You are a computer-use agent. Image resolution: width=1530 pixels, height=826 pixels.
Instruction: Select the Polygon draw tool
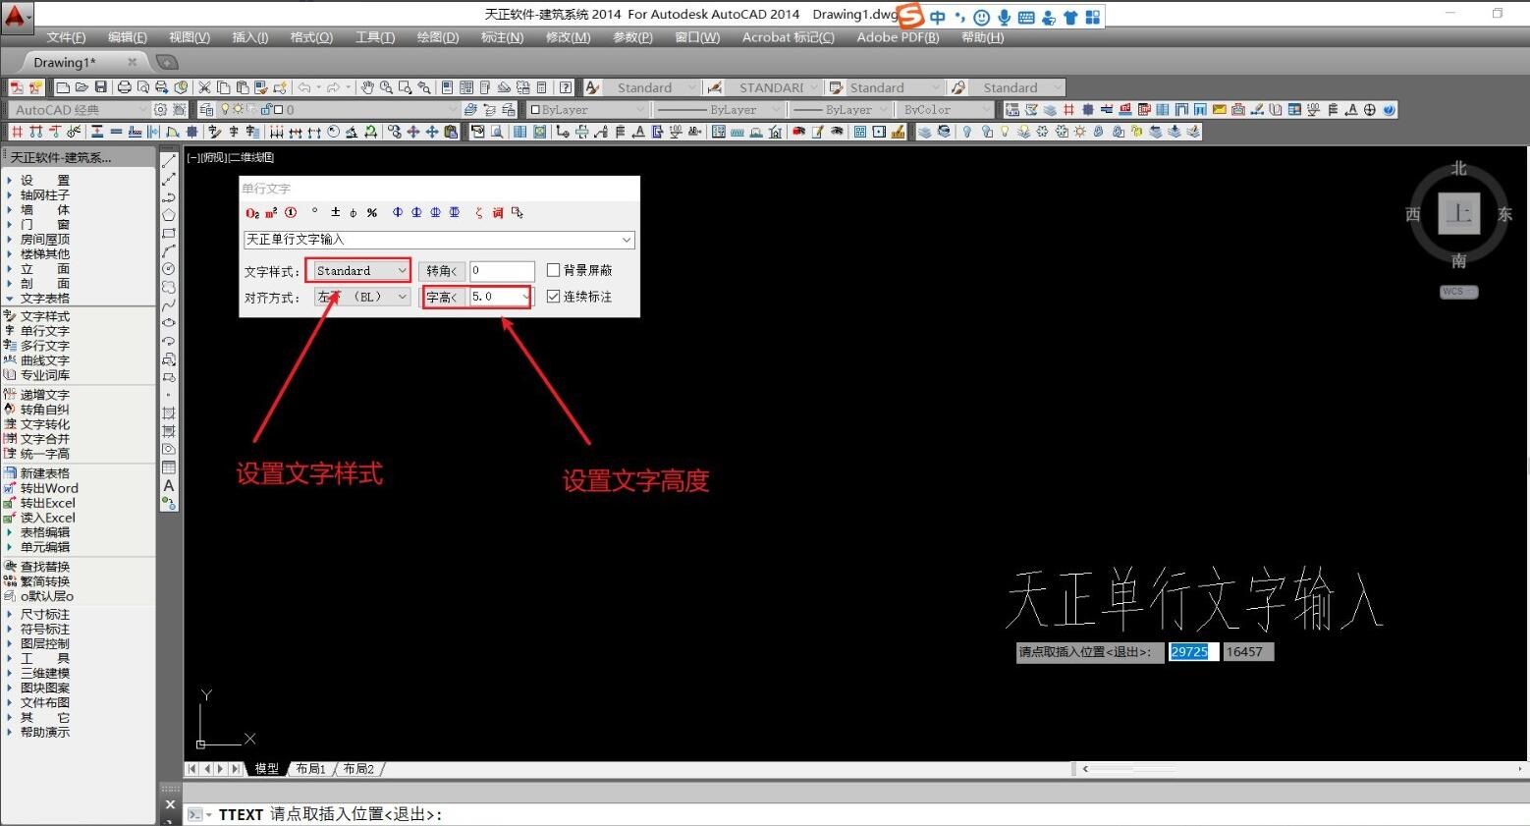point(169,215)
